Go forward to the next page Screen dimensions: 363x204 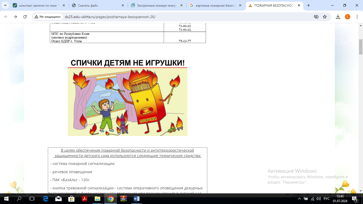tap(15, 17)
